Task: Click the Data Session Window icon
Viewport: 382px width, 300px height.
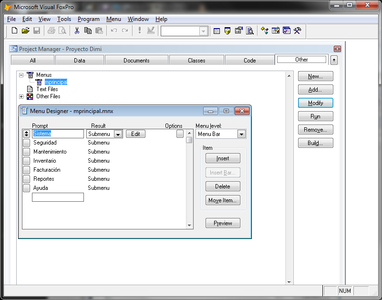Action: (227, 31)
